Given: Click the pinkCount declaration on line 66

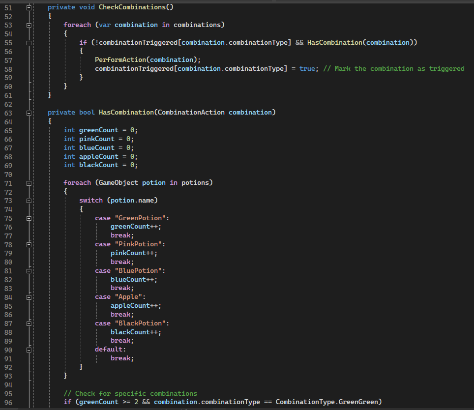Looking at the screenshot, I should [97, 139].
